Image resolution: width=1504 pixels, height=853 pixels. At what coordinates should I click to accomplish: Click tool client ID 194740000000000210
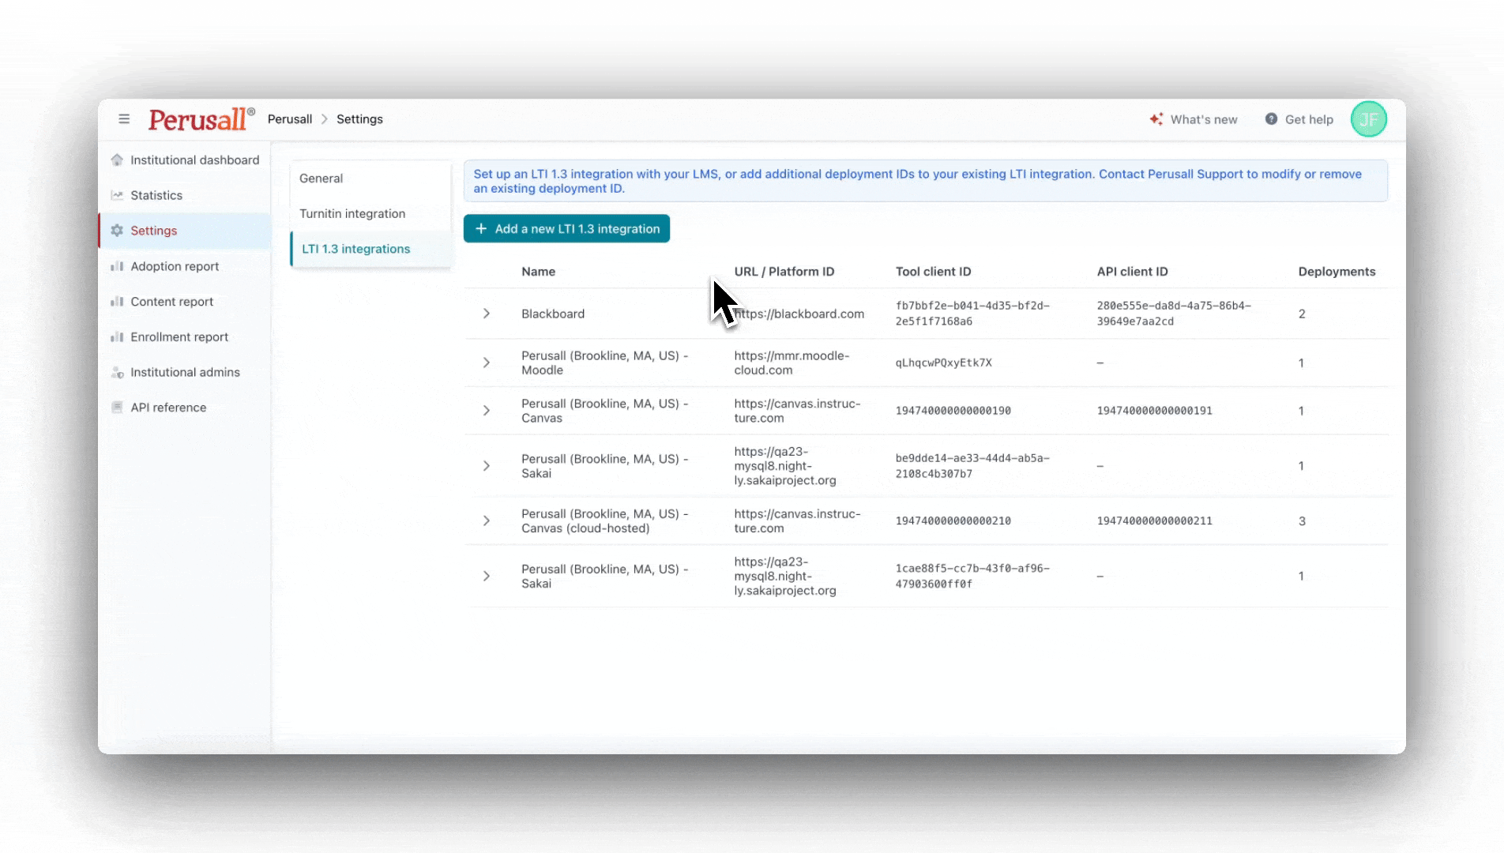953,521
